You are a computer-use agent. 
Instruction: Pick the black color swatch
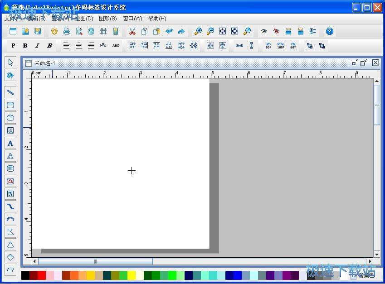coord(25,275)
